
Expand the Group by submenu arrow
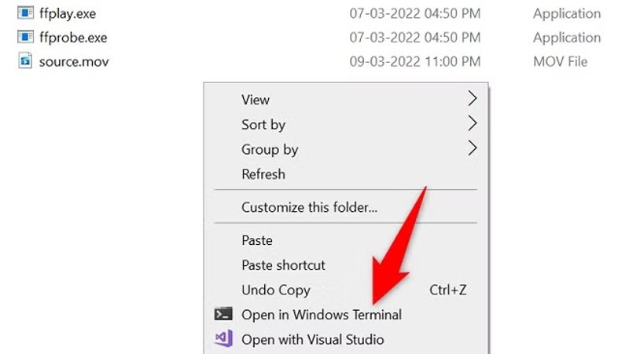pos(472,148)
